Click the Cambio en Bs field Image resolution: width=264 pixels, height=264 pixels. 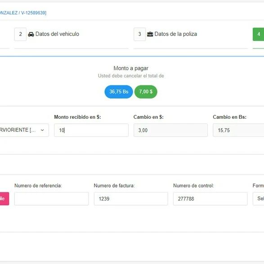[x=238, y=130]
